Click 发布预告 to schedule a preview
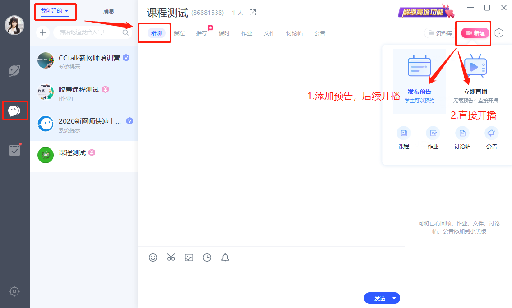Viewport: 512px width, 308px height. (419, 81)
